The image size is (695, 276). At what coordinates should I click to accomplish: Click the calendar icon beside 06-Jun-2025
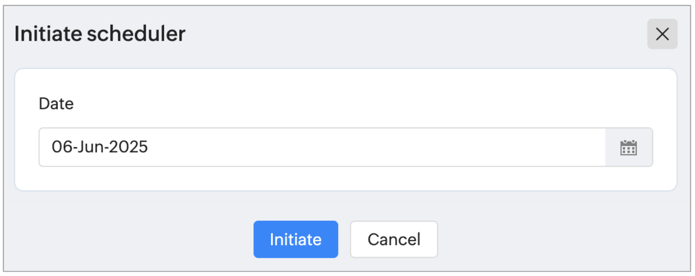628,148
